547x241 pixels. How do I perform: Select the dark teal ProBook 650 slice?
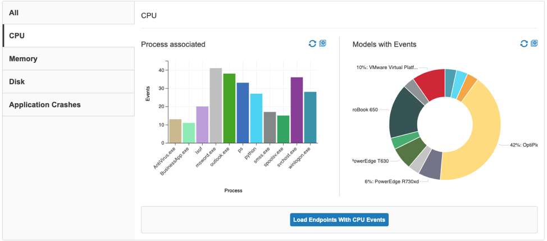coord(405,113)
